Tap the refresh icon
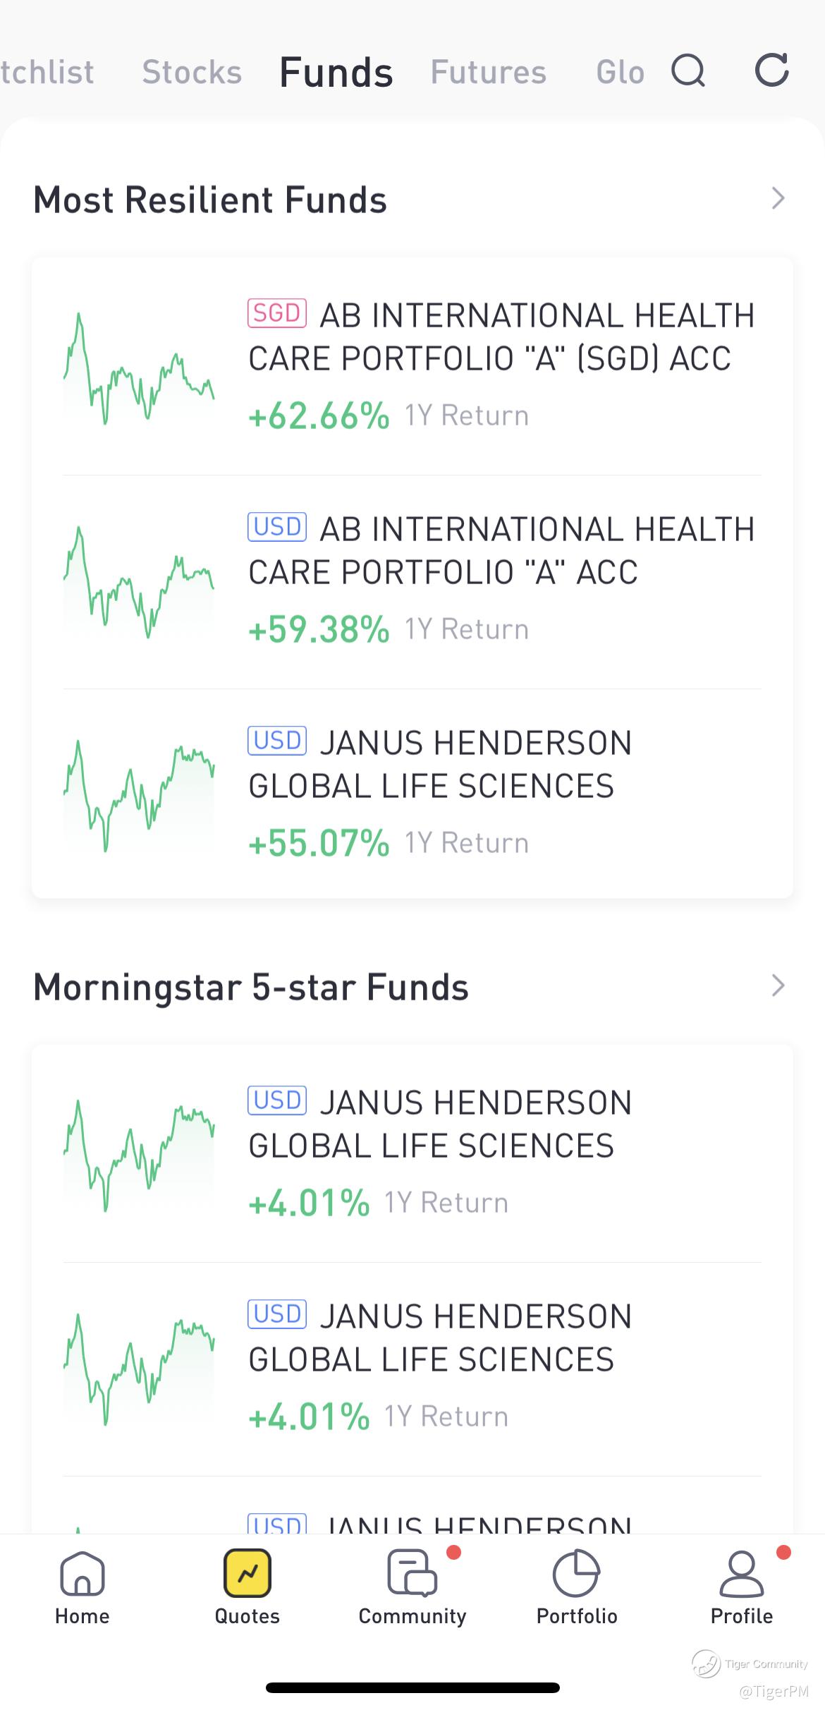This screenshot has width=825, height=1710. click(x=771, y=71)
